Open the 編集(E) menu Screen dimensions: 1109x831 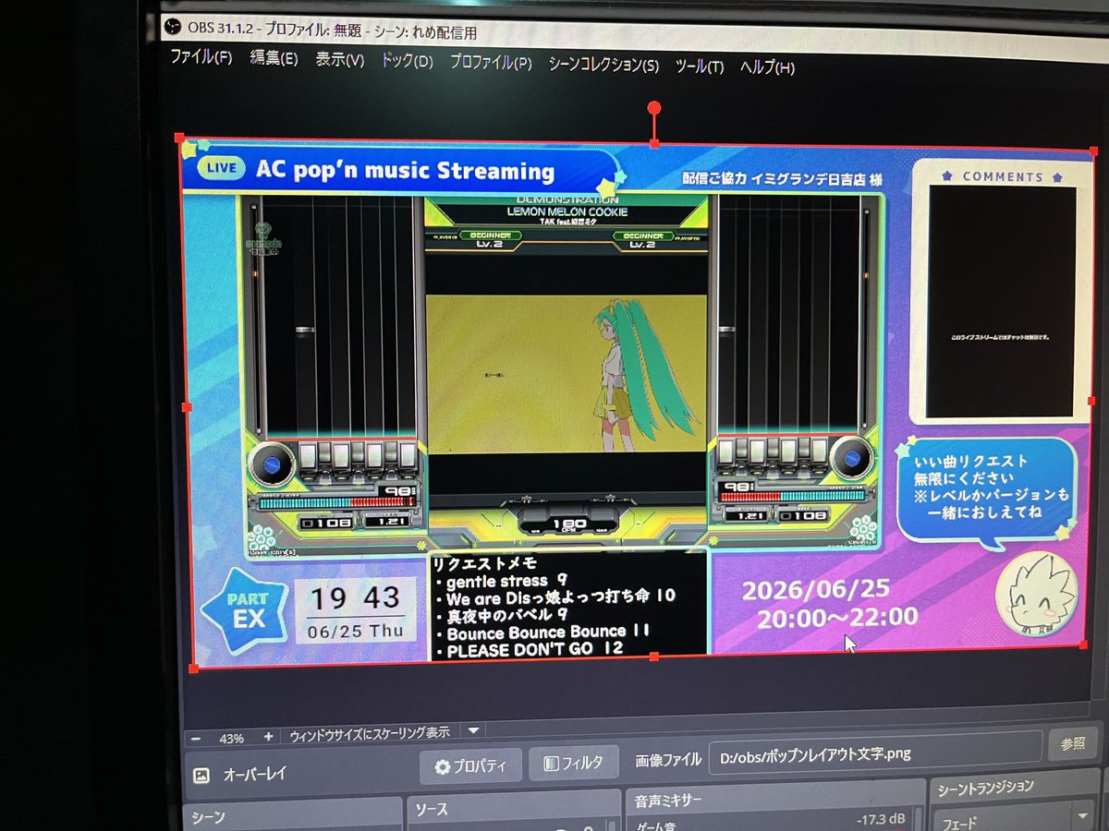[273, 58]
